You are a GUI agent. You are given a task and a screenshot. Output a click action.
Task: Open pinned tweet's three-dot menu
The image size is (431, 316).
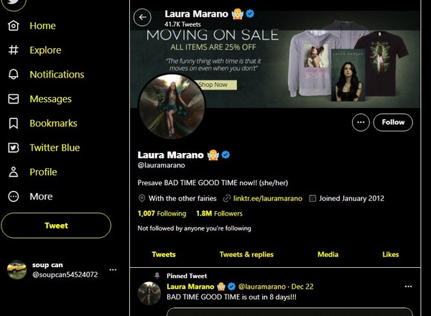point(409,287)
